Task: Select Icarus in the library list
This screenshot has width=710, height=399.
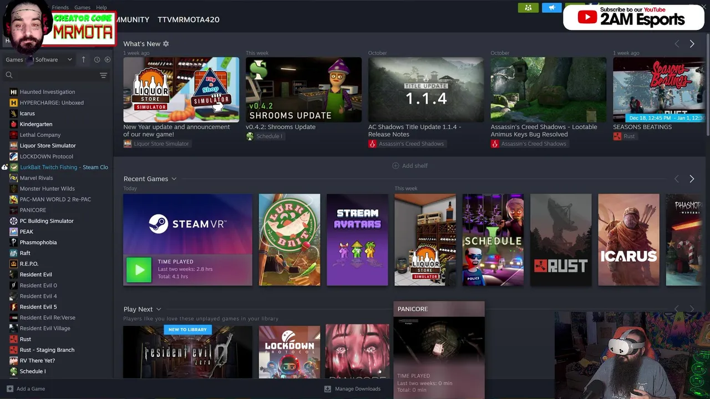Action: tap(27, 114)
